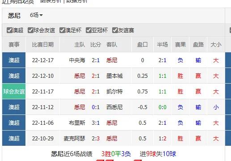Uncheck the 澳超 league checkbox

[x=9, y=30]
